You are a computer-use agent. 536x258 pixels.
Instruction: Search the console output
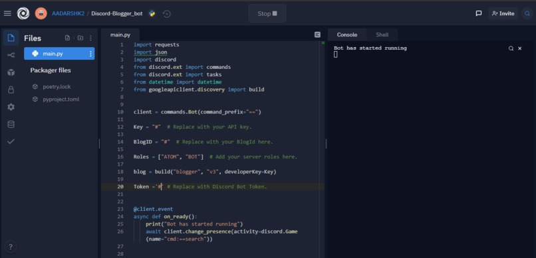511,48
